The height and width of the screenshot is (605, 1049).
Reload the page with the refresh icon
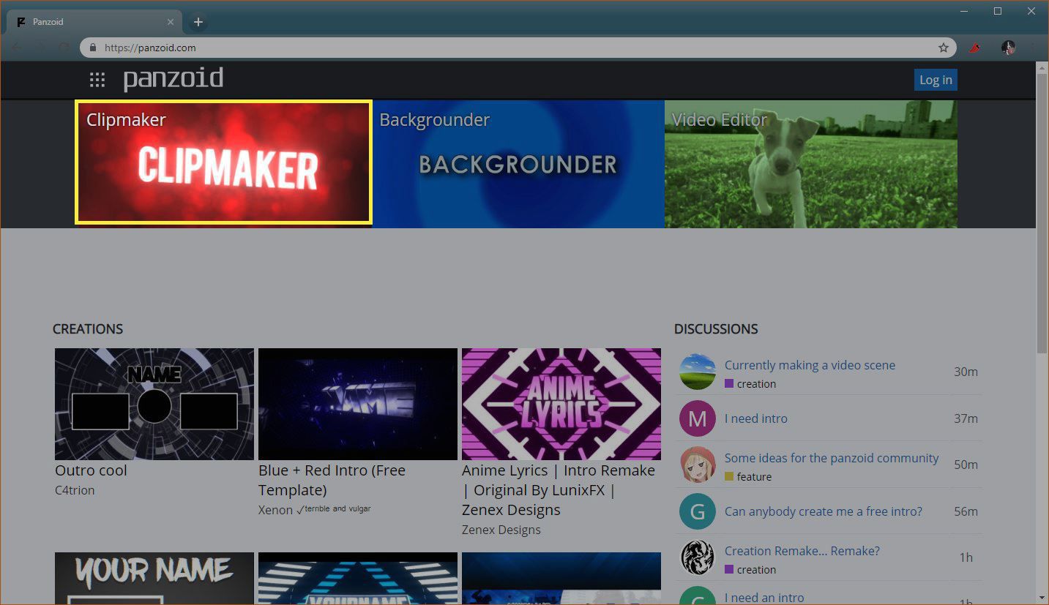click(64, 48)
